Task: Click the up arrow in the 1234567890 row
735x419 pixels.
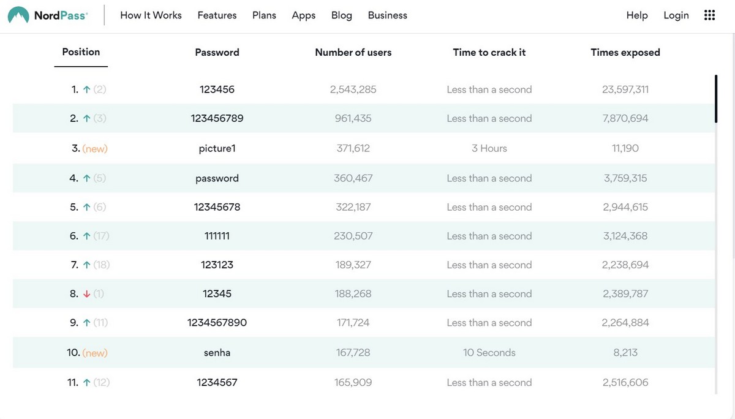Action: pos(86,323)
